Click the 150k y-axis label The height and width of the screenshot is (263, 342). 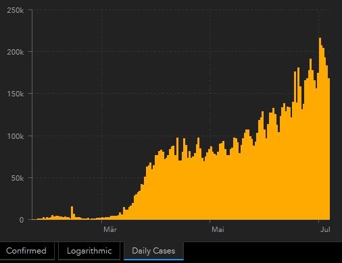point(15,94)
